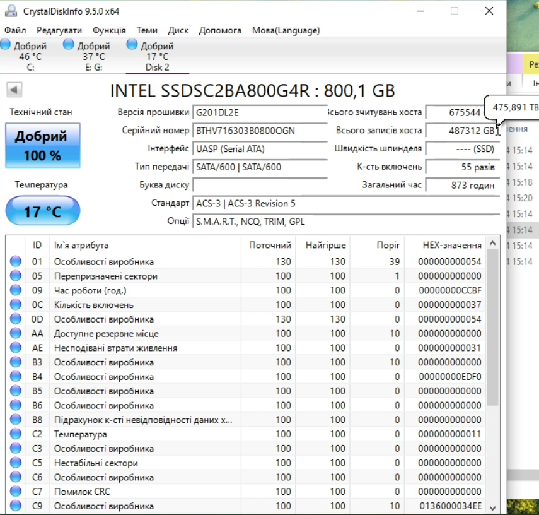Select the Час роботи (год.) attribute name
This screenshot has height=515, width=539.
coord(90,290)
